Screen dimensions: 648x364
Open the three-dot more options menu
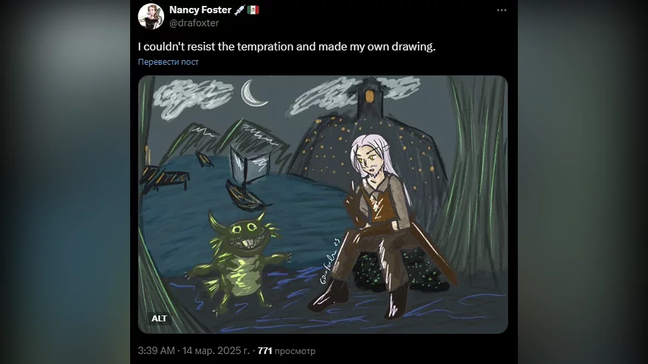(502, 10)
